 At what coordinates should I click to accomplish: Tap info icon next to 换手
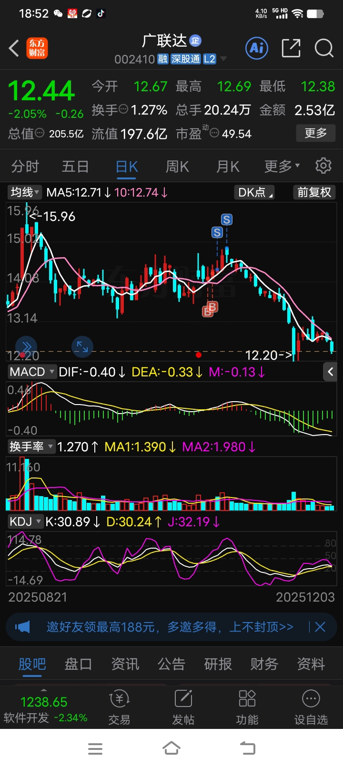[x=123, y=109]
